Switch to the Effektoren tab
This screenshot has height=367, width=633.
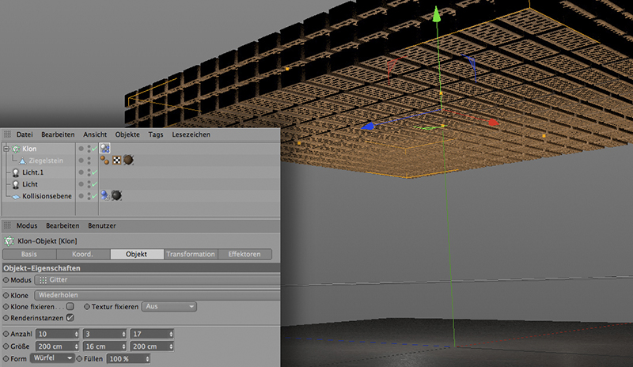(244, 255)
